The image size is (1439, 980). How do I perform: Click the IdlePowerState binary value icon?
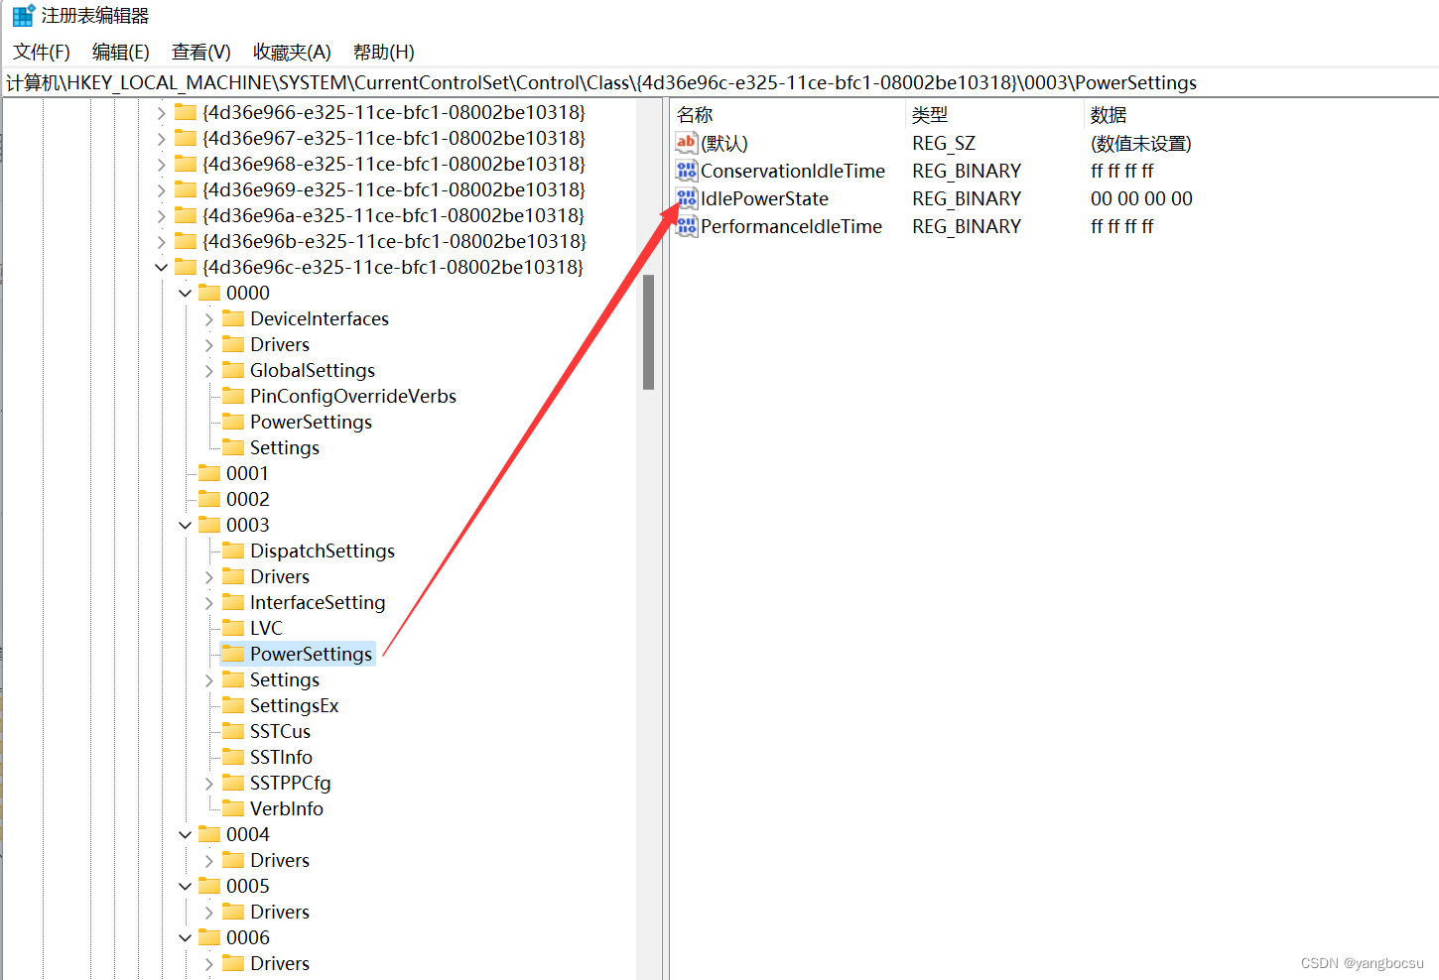(687, 198)
